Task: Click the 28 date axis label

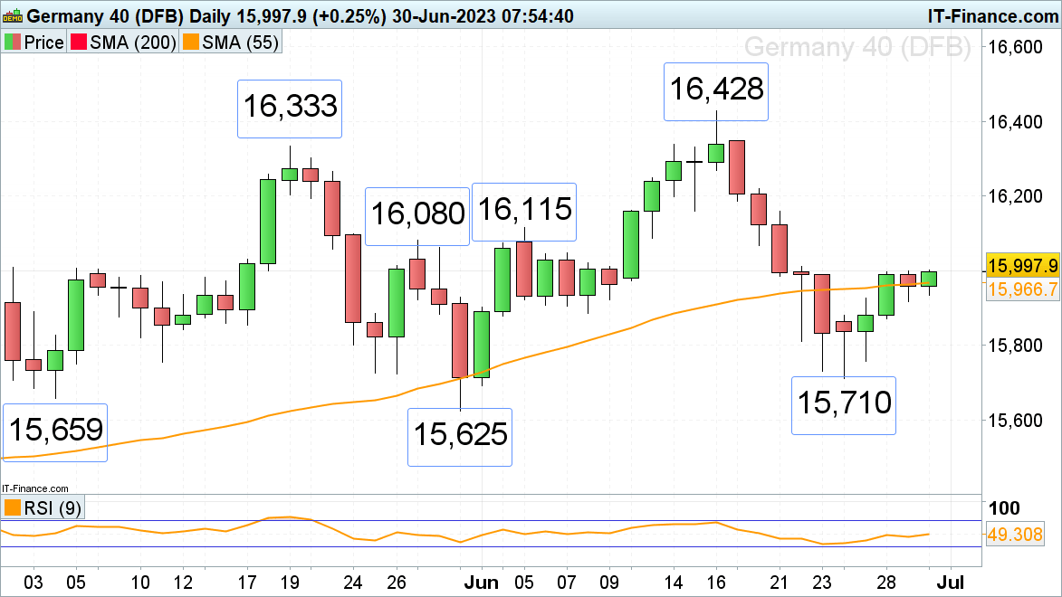Action: [886, 583]
